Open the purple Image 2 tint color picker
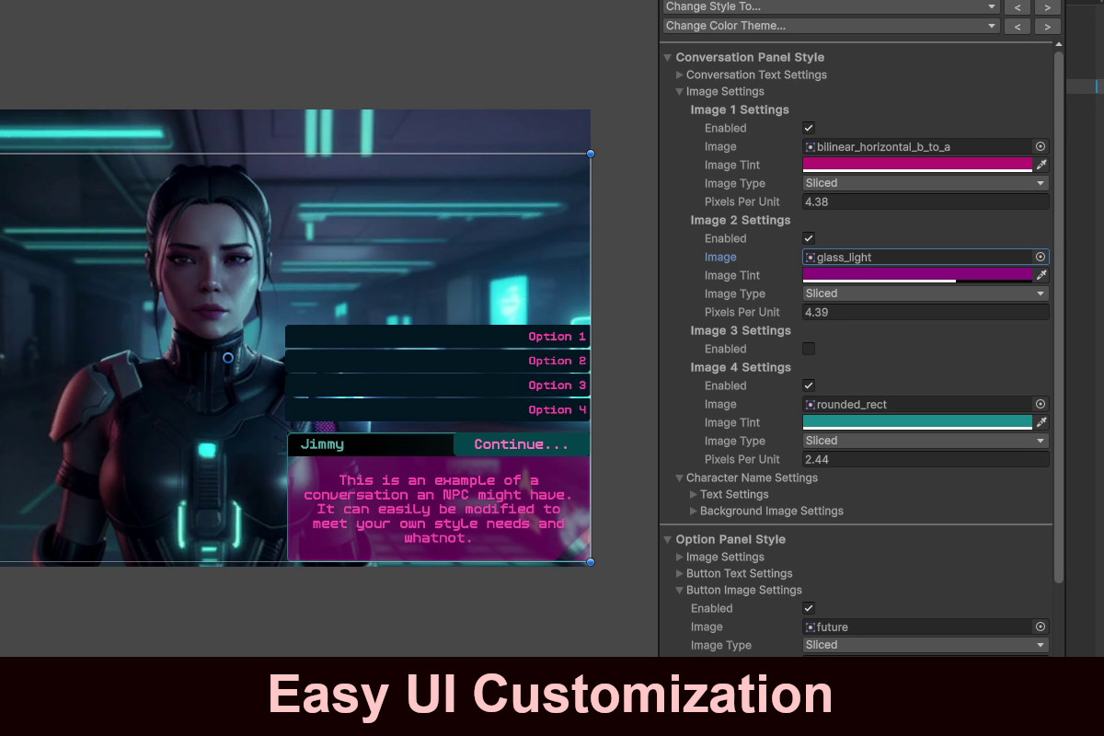 917,275
